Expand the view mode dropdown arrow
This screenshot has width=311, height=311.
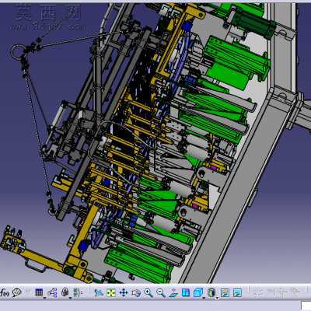point(217,298)
